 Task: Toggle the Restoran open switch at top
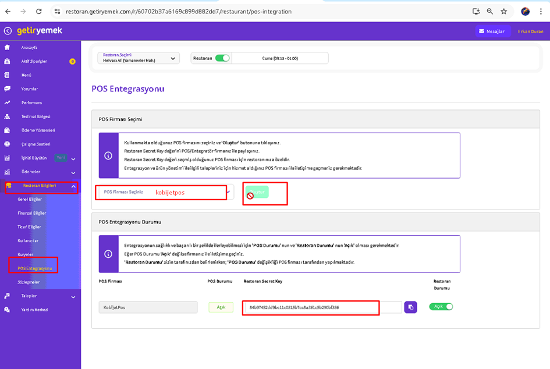click(x=222, y=58)
